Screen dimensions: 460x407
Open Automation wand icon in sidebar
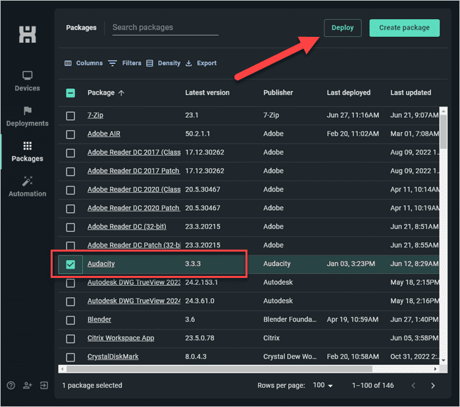[27, 181]
